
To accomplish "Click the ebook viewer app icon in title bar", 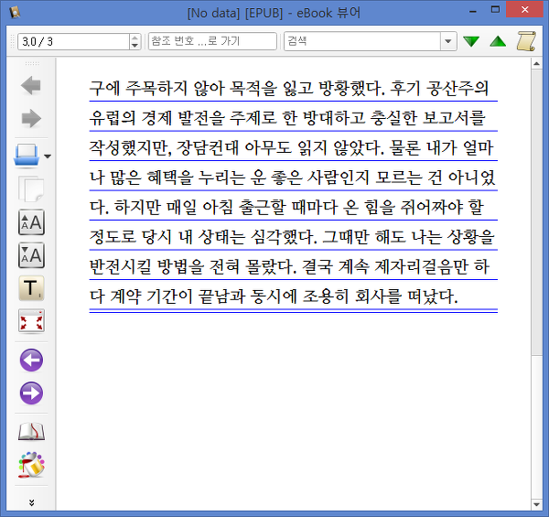I will (15, 13).
